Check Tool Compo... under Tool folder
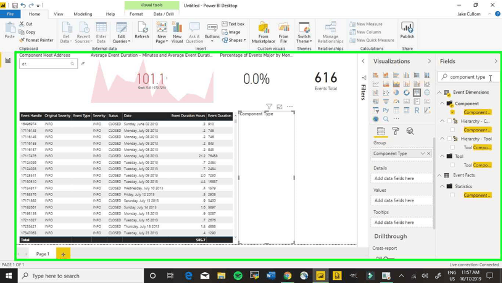503x283 pixels. tap(452, 165)
